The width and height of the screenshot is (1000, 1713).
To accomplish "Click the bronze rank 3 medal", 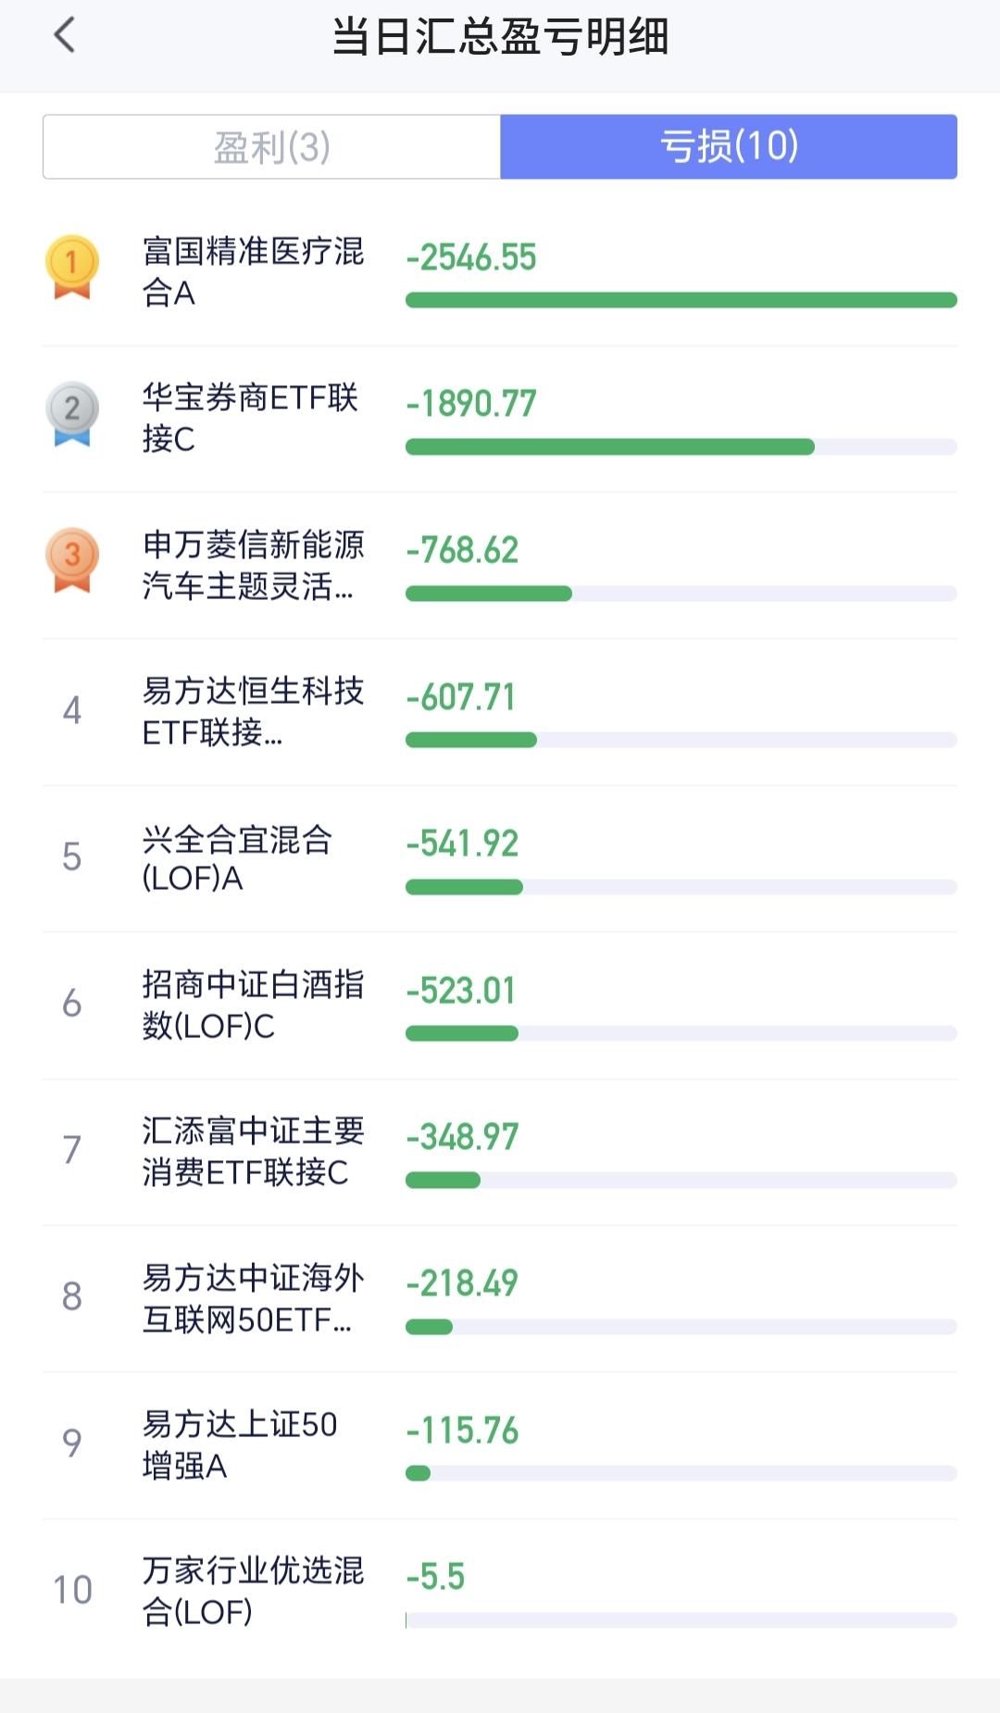I will pos(72,559).
